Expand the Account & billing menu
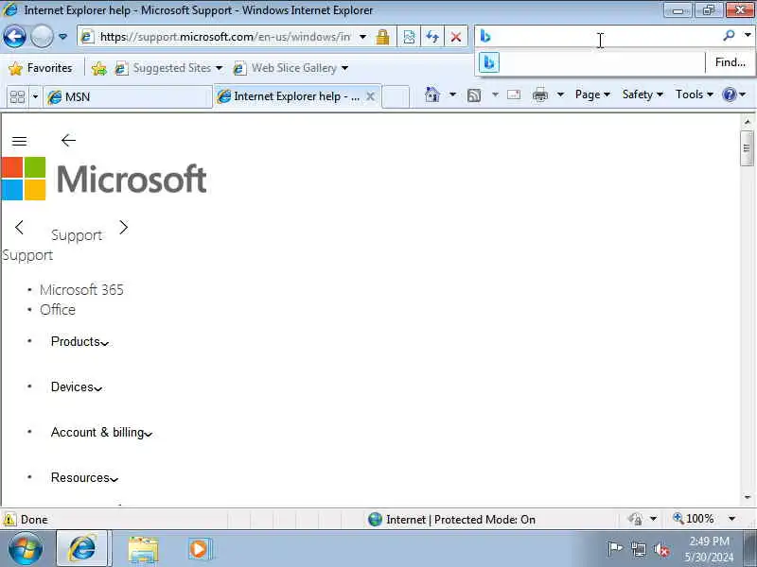Image resolution: width=757 pixels, height=567 pixels. (x=101, y=433)
